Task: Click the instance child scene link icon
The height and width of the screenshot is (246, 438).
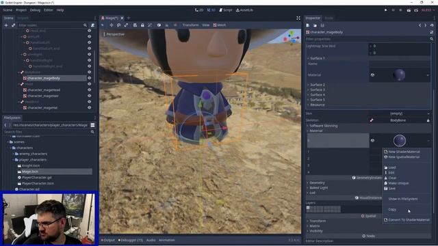Action: 13,25
